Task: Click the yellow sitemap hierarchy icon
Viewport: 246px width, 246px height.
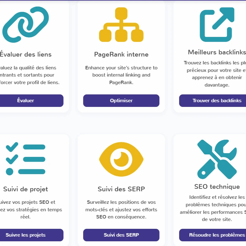Action: pos(121,25)
